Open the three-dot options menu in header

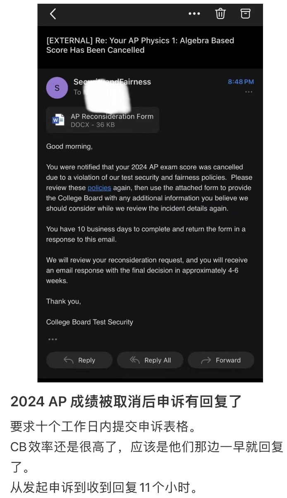[x=194, y=14]
